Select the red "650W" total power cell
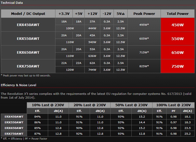The height and width of the screenshot is (142, 196). (178, 52)
